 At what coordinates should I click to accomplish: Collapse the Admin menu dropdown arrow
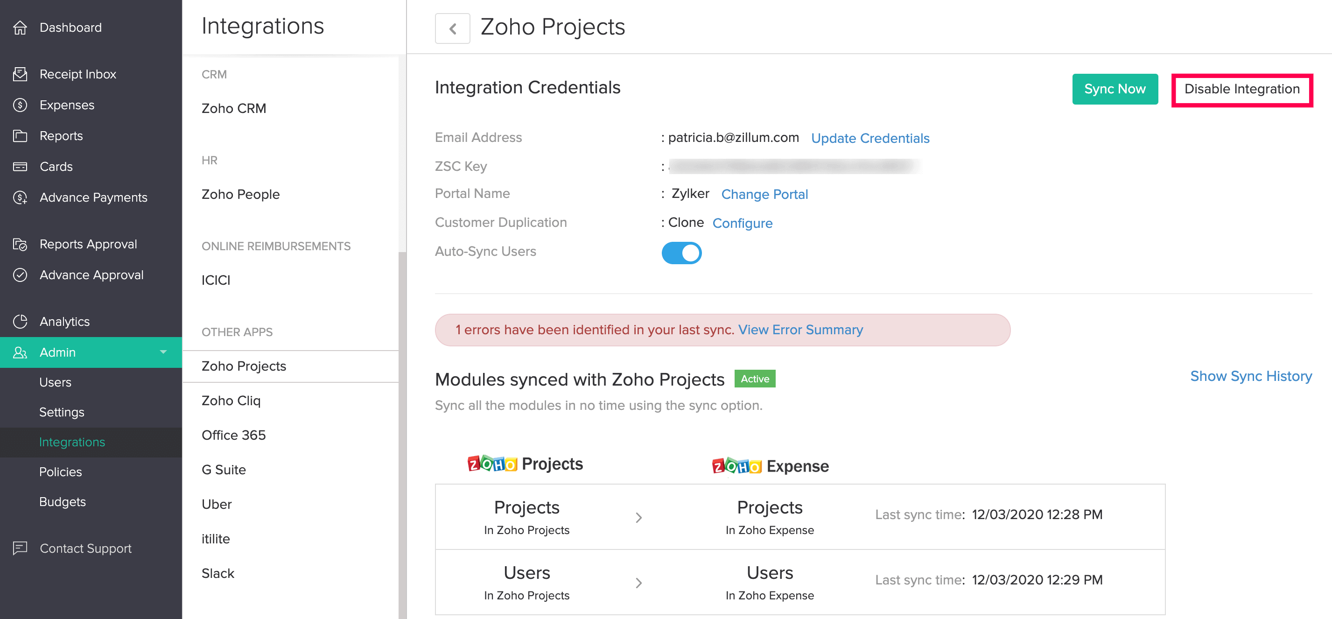pos(163,352)
